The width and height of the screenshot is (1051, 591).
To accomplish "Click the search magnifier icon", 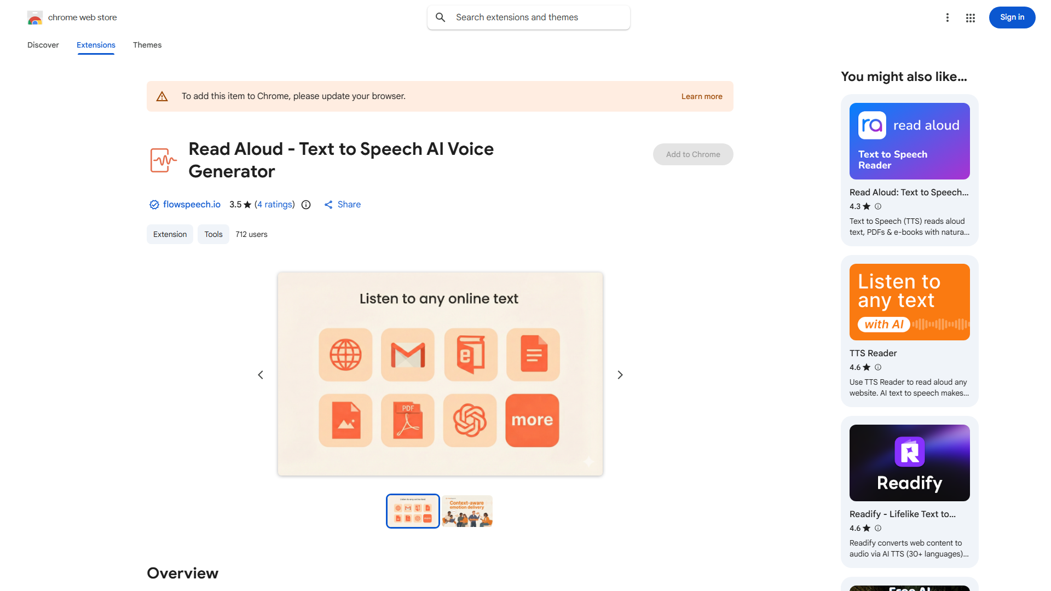I will click(x=441, y=18).
